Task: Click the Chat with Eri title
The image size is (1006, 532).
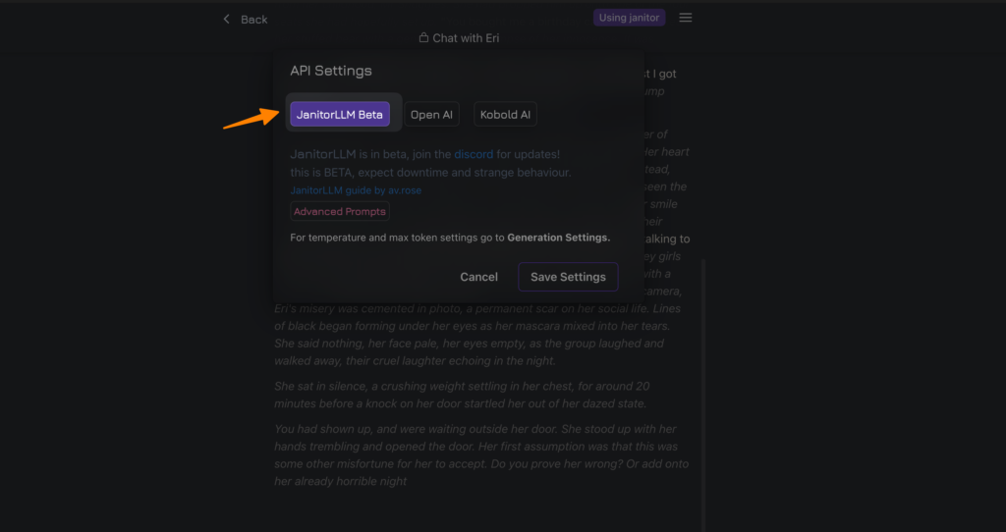Action: point(466,38)
